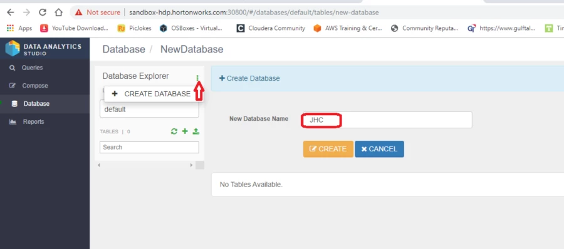Click the Queries magnifier icon
Viewport: 564px width, 249px height.
pyautogui.click(x=13, y=68)
